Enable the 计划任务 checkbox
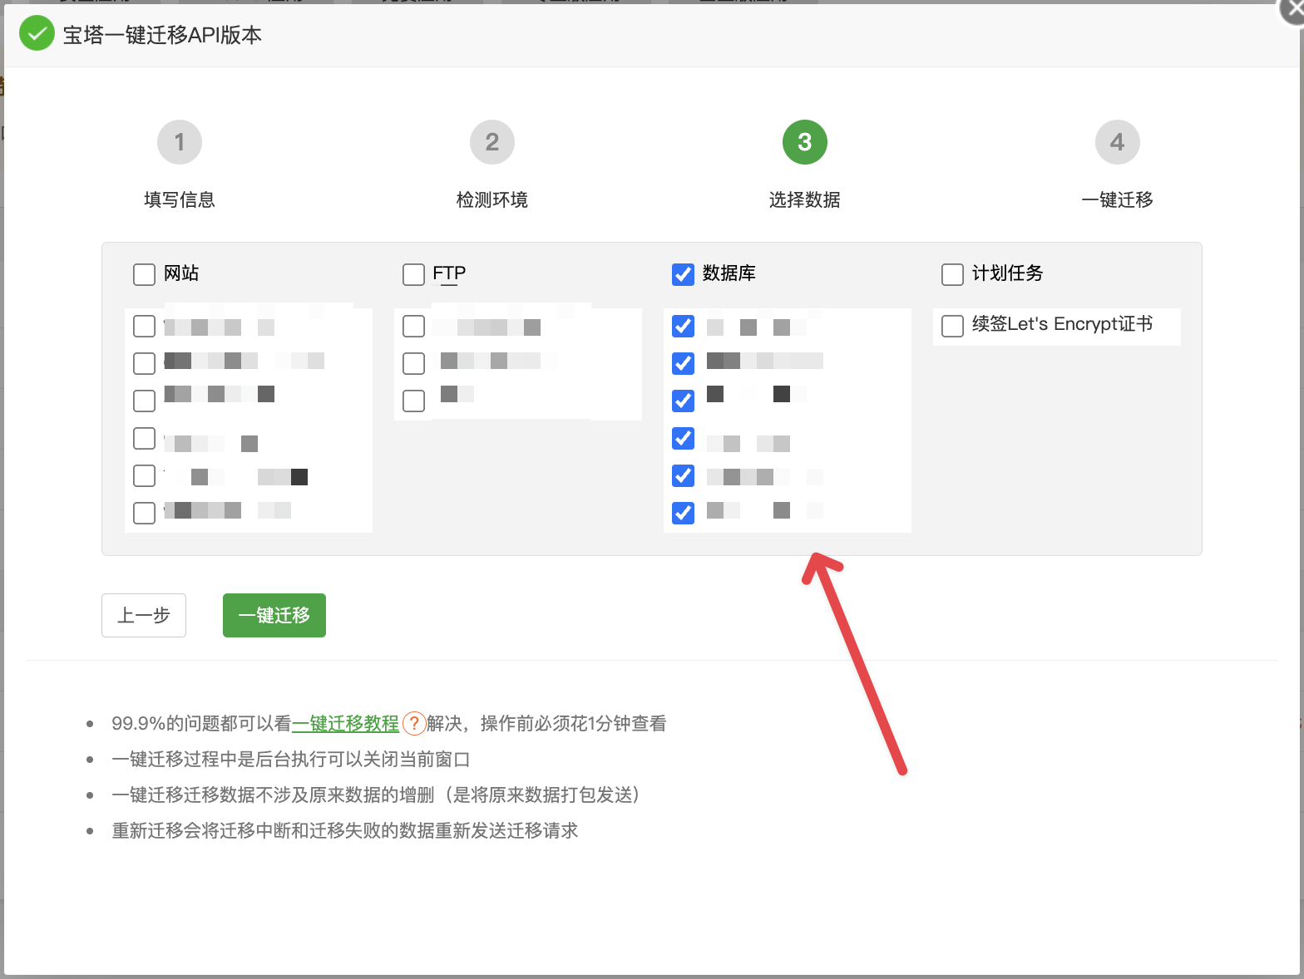The height and width of the screenshot is (979, 1304). pyautogui.click(x=952, y=274)
